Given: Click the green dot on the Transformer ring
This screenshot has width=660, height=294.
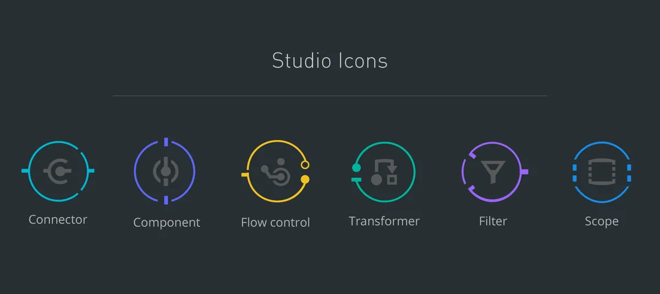Looking at the screenshot, I should point(356,167).
